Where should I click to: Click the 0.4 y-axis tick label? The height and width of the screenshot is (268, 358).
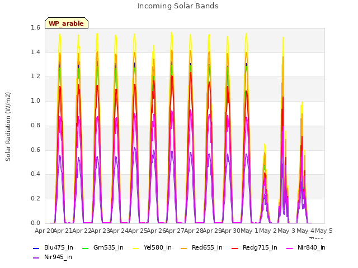pos(35,174)
